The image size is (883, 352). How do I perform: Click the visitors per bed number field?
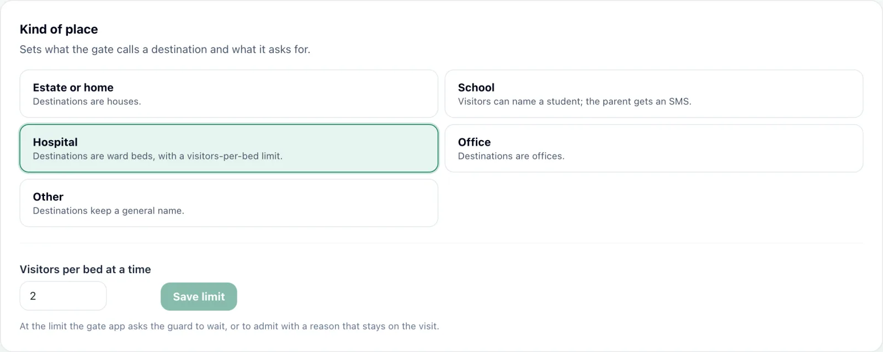[x=63, y=296]
